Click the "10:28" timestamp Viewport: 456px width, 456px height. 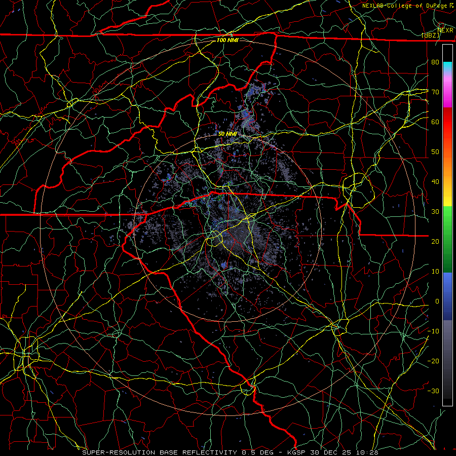(367, 452)
